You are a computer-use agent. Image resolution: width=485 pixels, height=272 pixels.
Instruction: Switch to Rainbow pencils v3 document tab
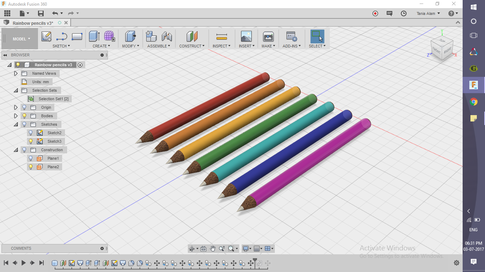(33, 23)
